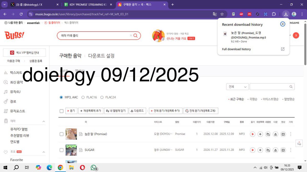Open Chrome extensions puzzle icon

point(274,14)
